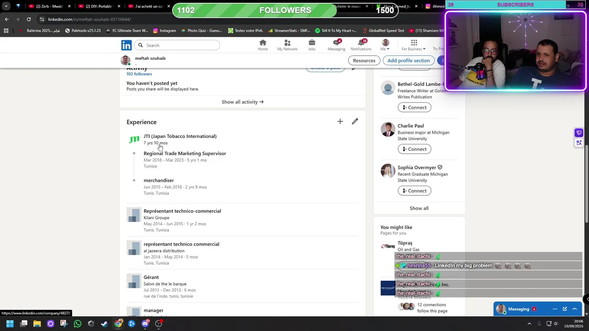589x331 pixels.
Task: Open GlobalNet Speed Test bookmark
Action: (x=383, y=31)
